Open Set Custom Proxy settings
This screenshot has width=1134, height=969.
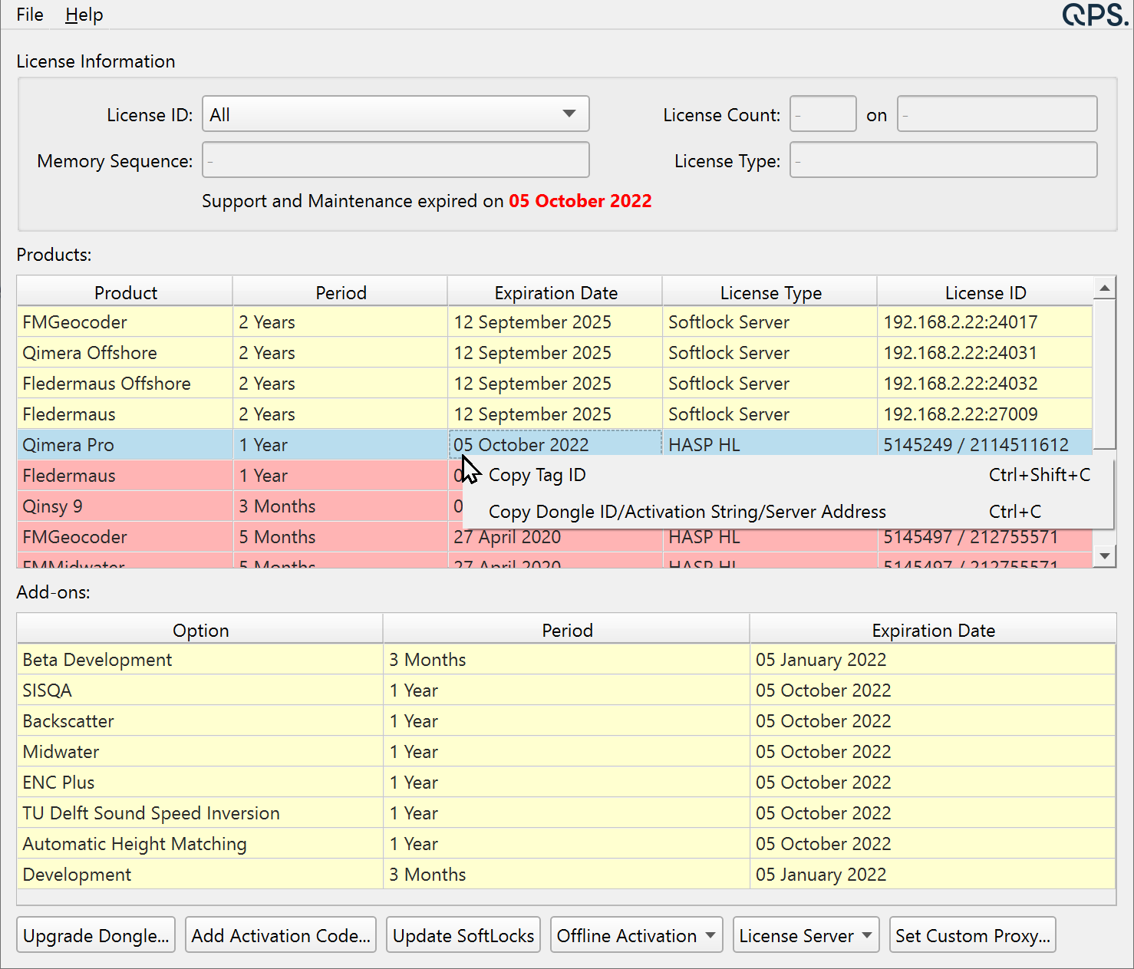pos(972,935)
